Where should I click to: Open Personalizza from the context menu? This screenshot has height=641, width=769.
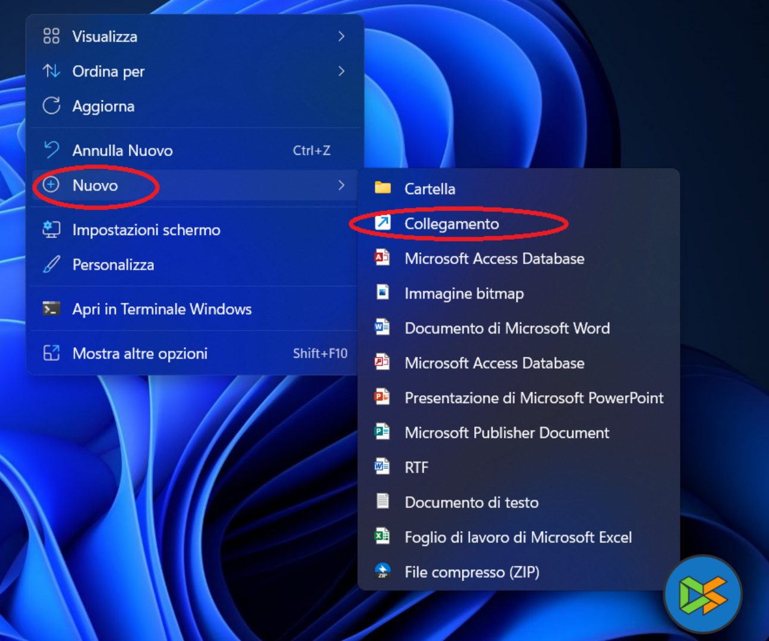point(196,265)
